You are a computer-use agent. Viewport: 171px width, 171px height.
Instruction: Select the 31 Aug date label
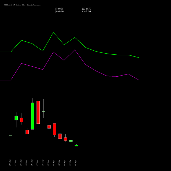point(48,162)
